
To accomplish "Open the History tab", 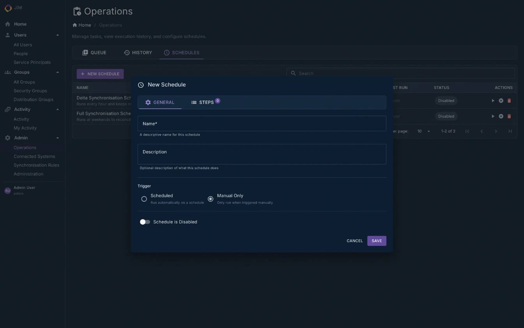I will coord(138,52).
